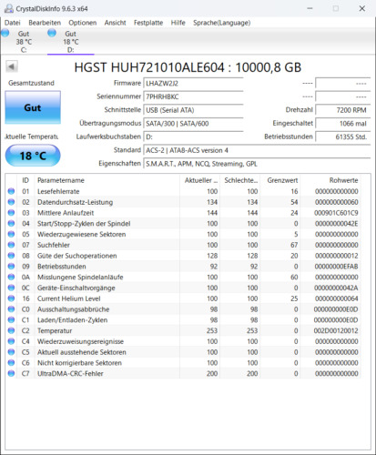
Task: Click the Firmware field LHAZW2J2
Action: coord(193,84)
